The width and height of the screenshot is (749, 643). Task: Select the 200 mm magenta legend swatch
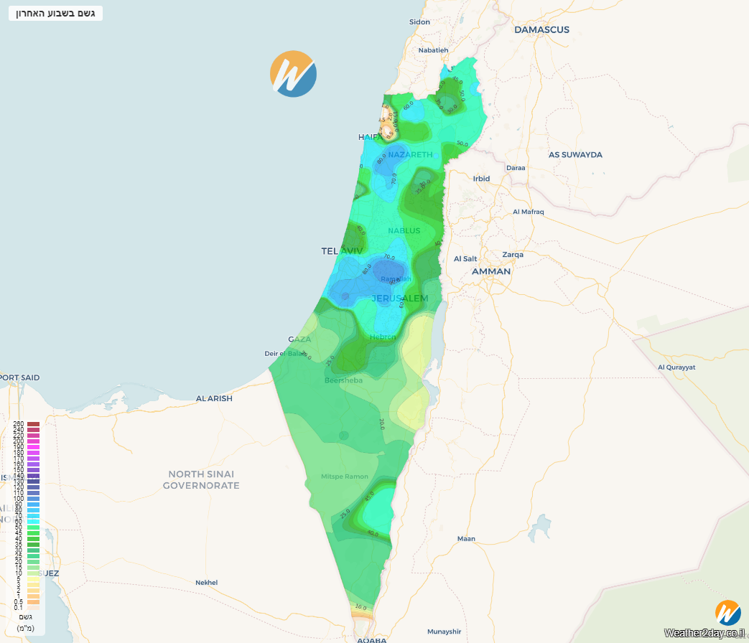[x=33, y=441]
